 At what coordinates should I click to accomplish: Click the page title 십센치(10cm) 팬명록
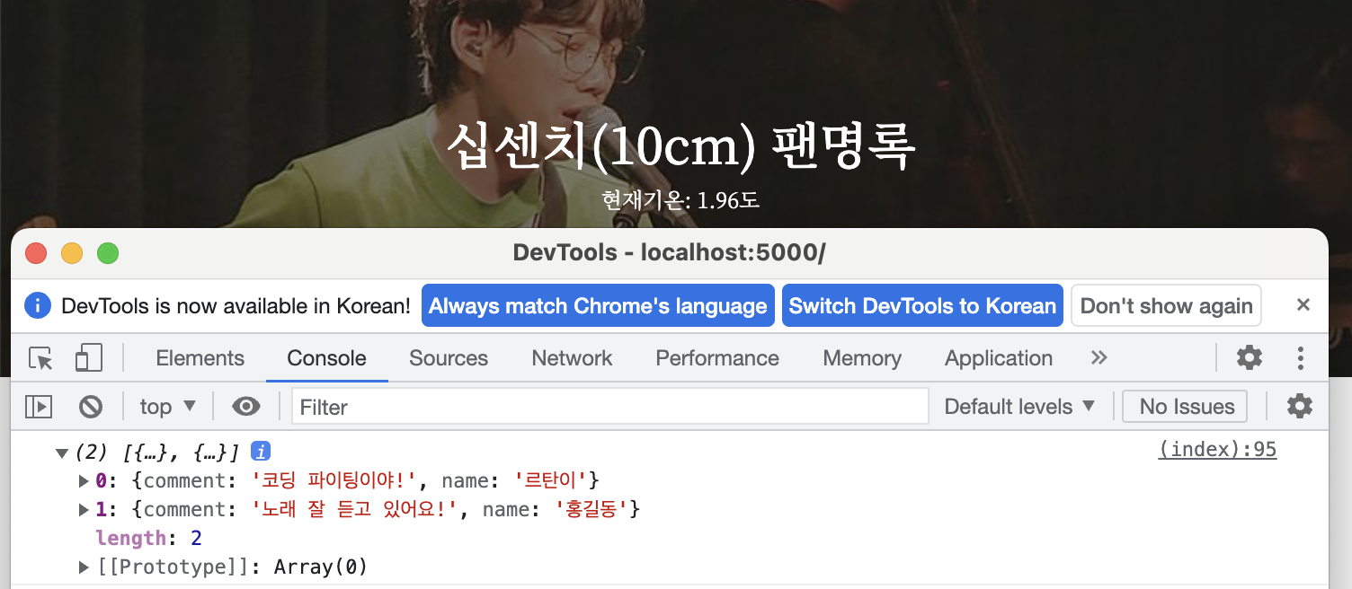click(681, 146)
